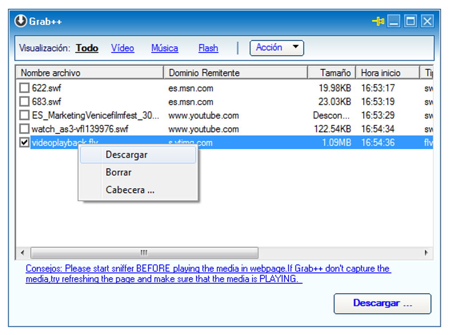Choose Borrar from the context menu

coord(118,172)
